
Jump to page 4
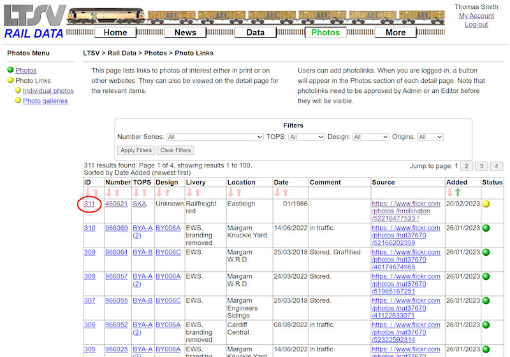pyautogui.click(x=497, y=166)
